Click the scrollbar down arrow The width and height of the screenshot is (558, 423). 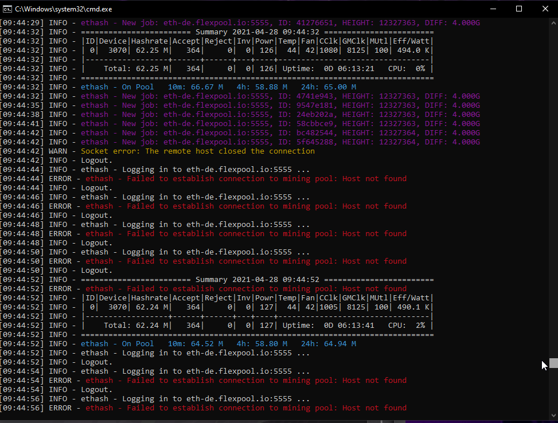553,415
